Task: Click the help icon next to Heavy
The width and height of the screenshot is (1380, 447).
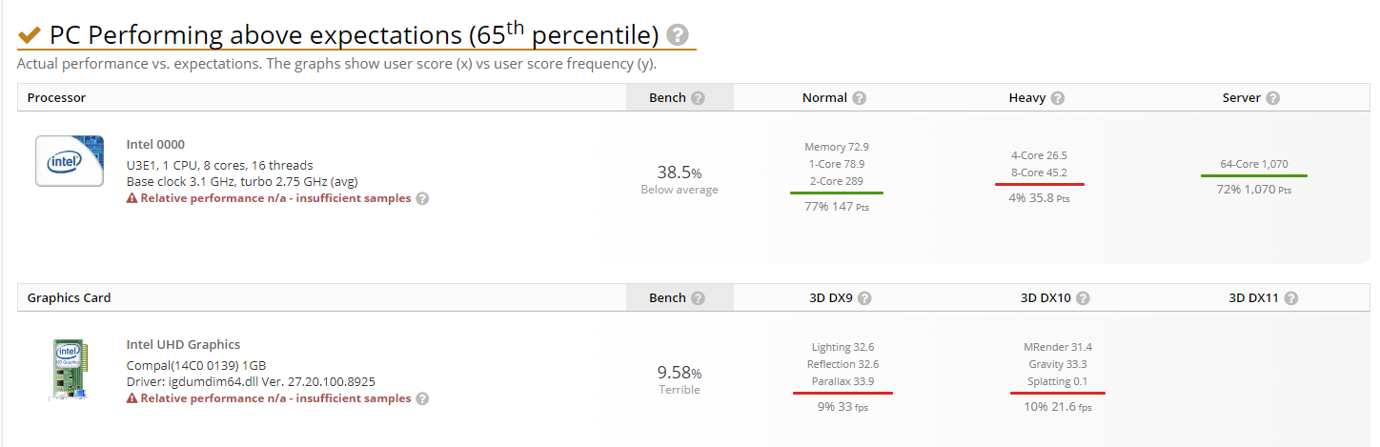Action: [1058, 98]
